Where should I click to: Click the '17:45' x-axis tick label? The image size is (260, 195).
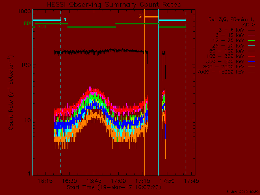tap(191, 181)
